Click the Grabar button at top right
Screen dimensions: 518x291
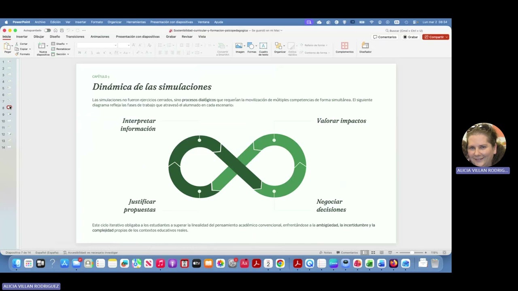[x=410, y=37]
